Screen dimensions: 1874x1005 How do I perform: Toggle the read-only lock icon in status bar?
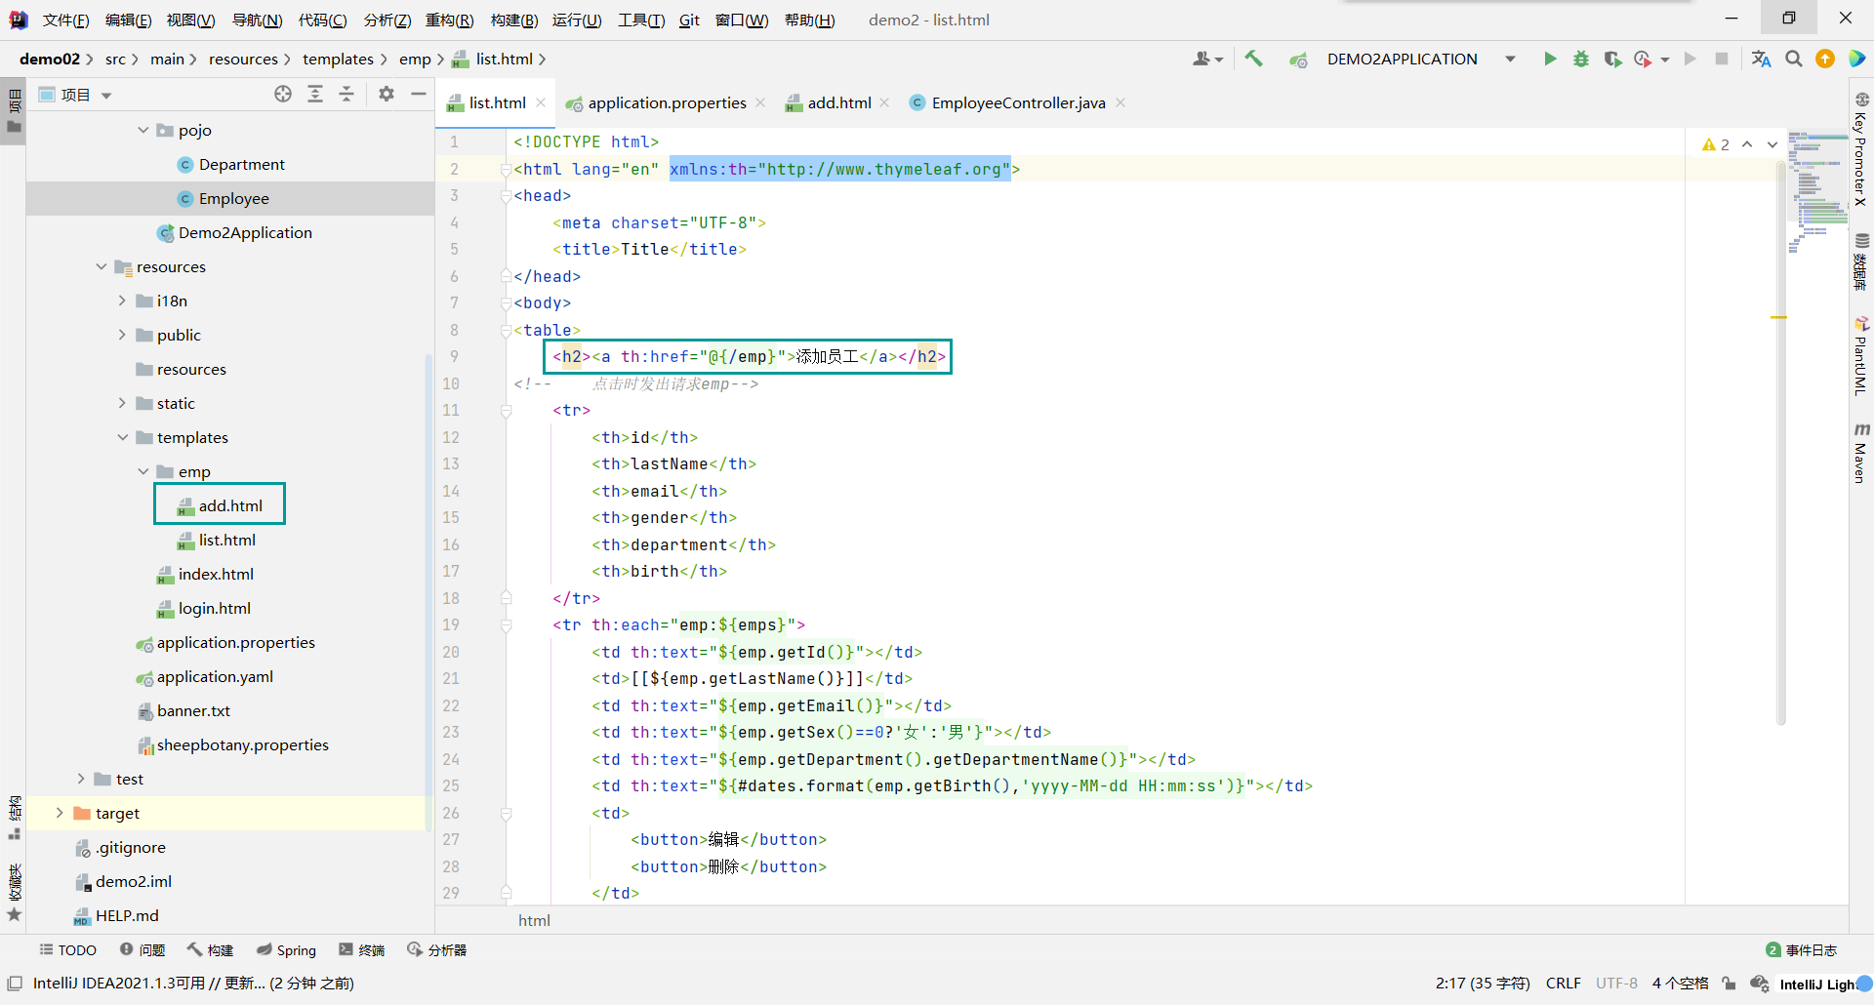click(1729, 984)
